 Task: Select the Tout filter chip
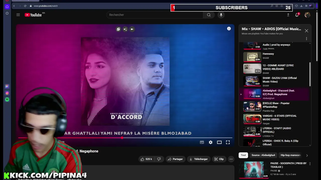tap(243, 155)
